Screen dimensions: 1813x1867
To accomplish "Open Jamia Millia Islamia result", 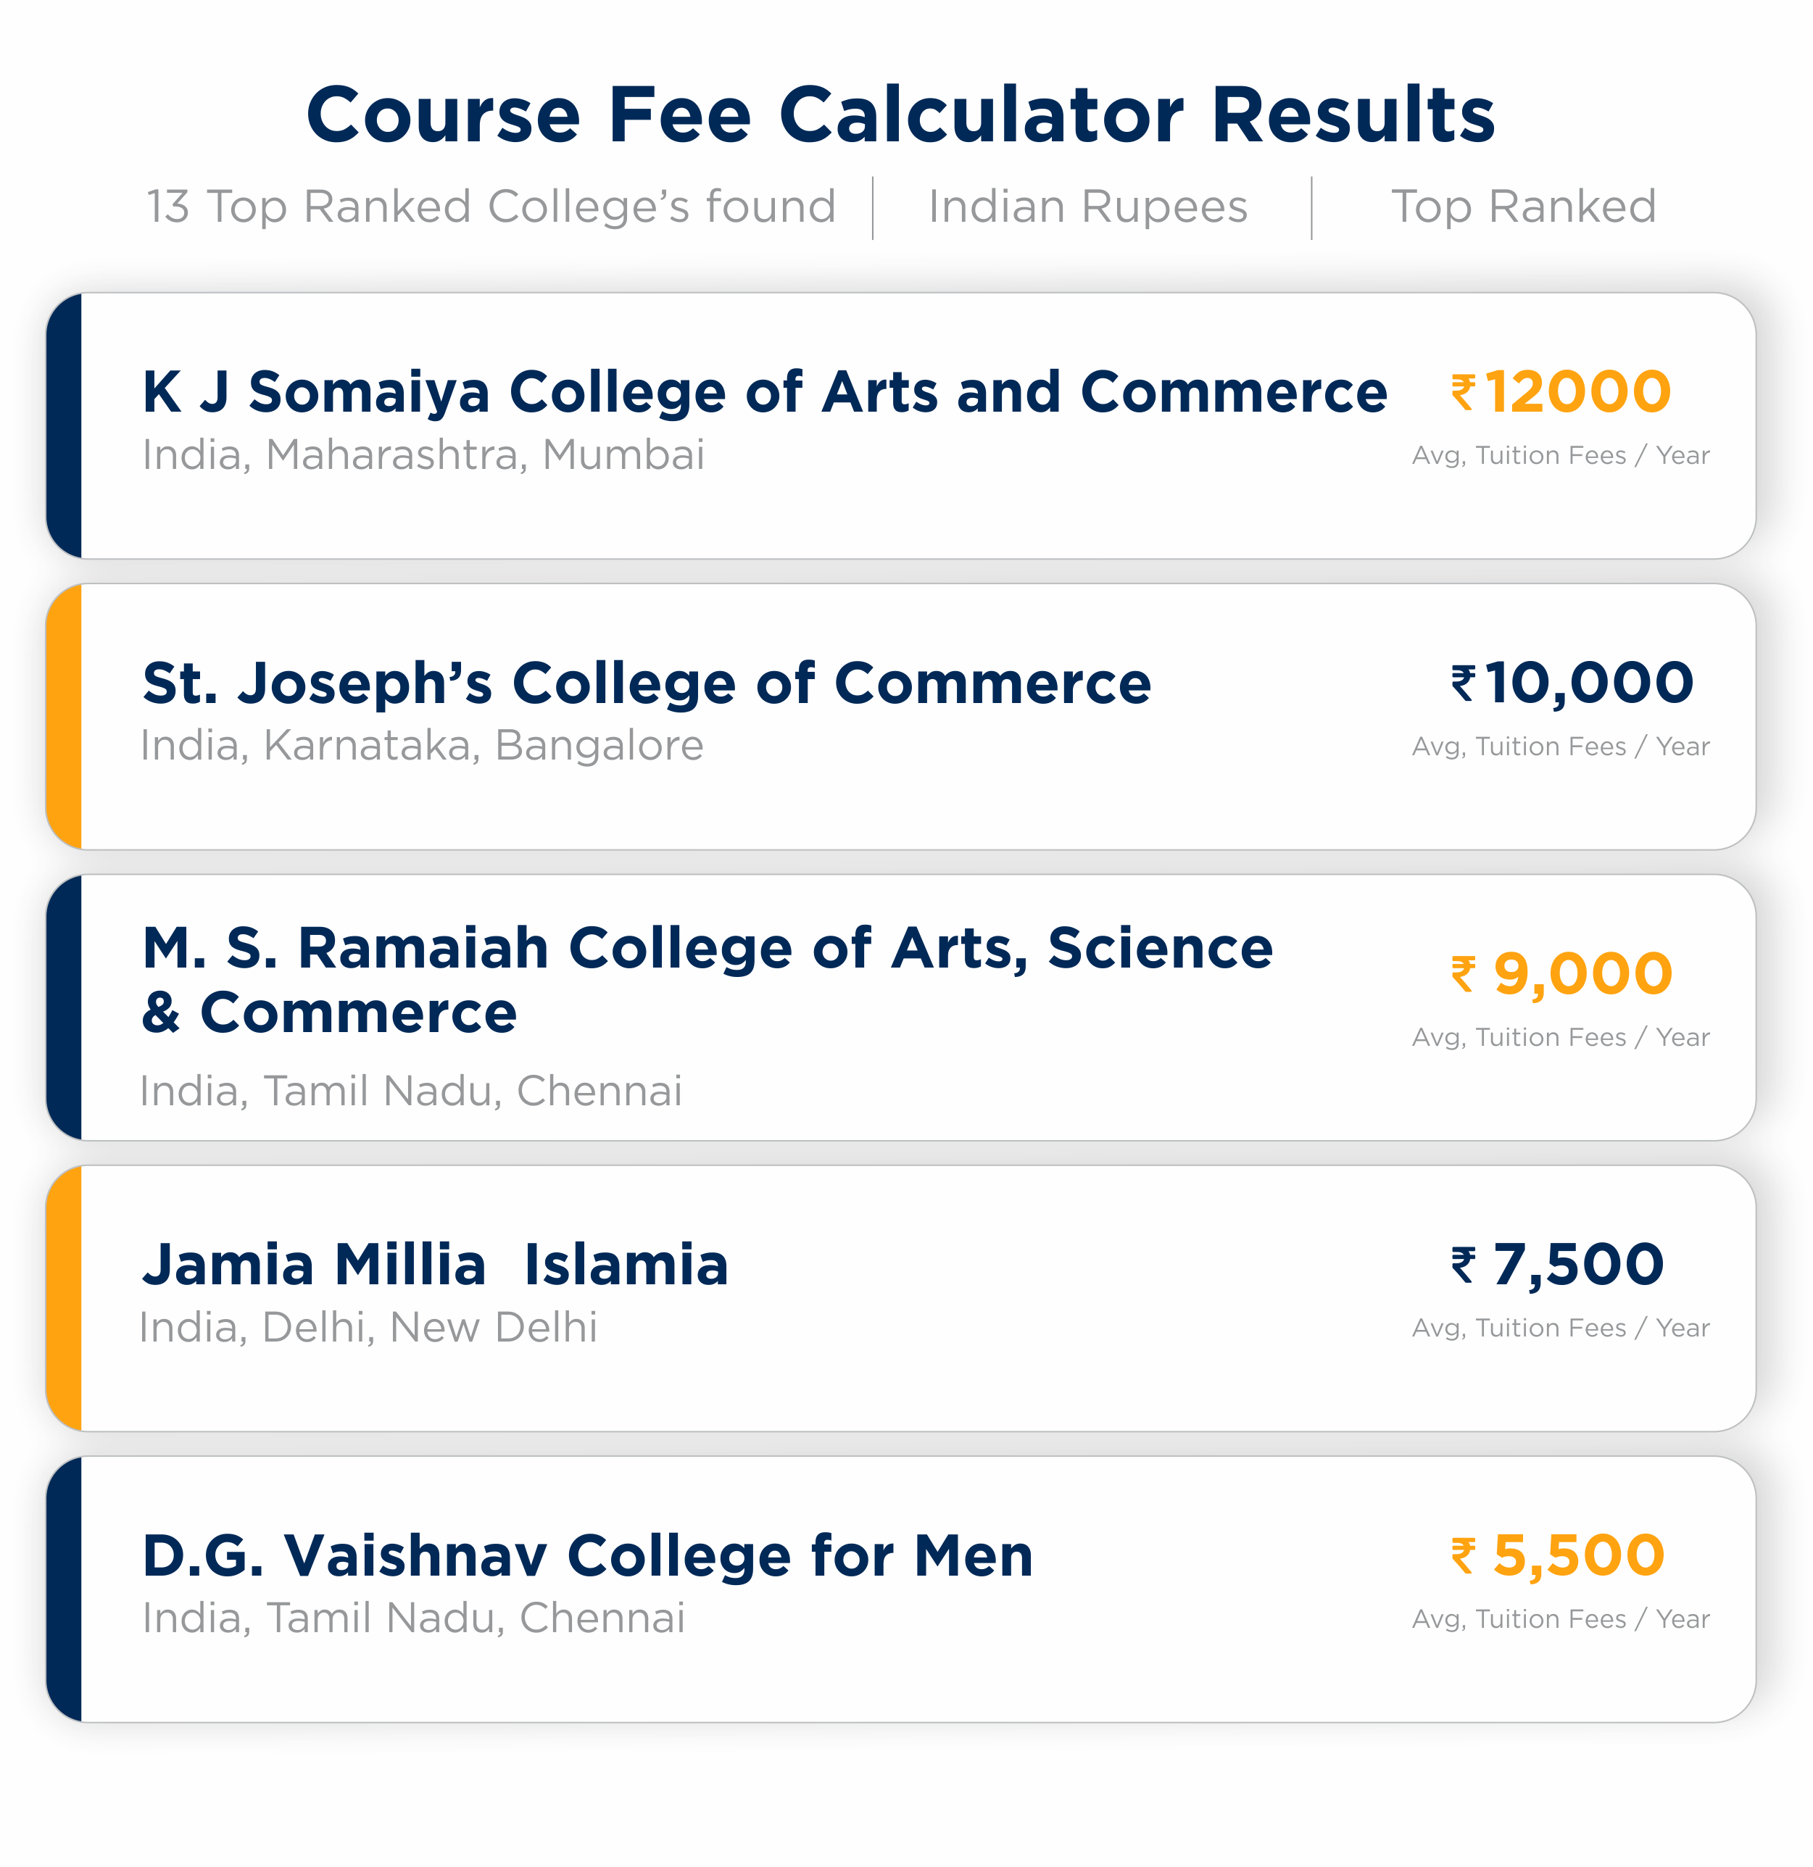I will 436,1265.
